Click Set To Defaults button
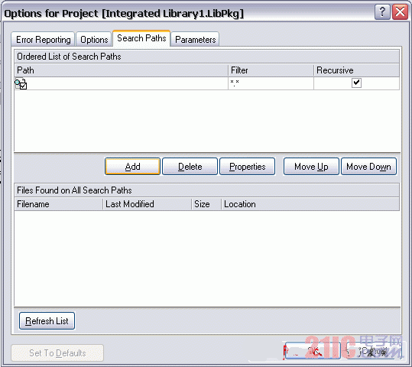The width and height of the screenshot is (412, 367). [57, 352]
